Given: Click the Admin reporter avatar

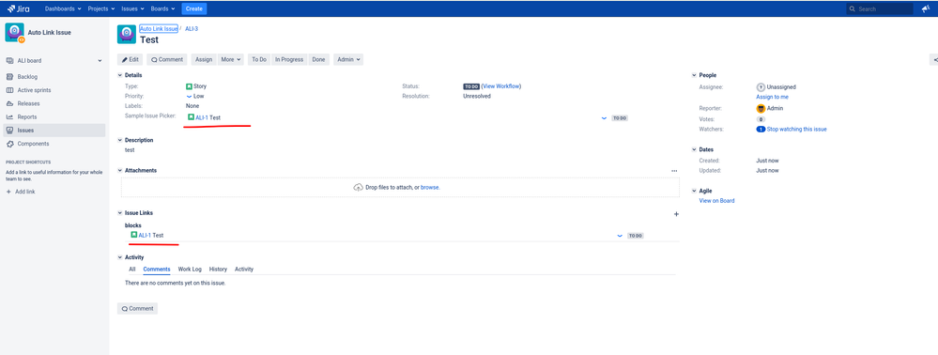Looking at the screenshot, I should tap(761, 108).
